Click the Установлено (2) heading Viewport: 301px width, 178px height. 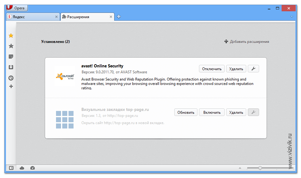coord(55,41)
